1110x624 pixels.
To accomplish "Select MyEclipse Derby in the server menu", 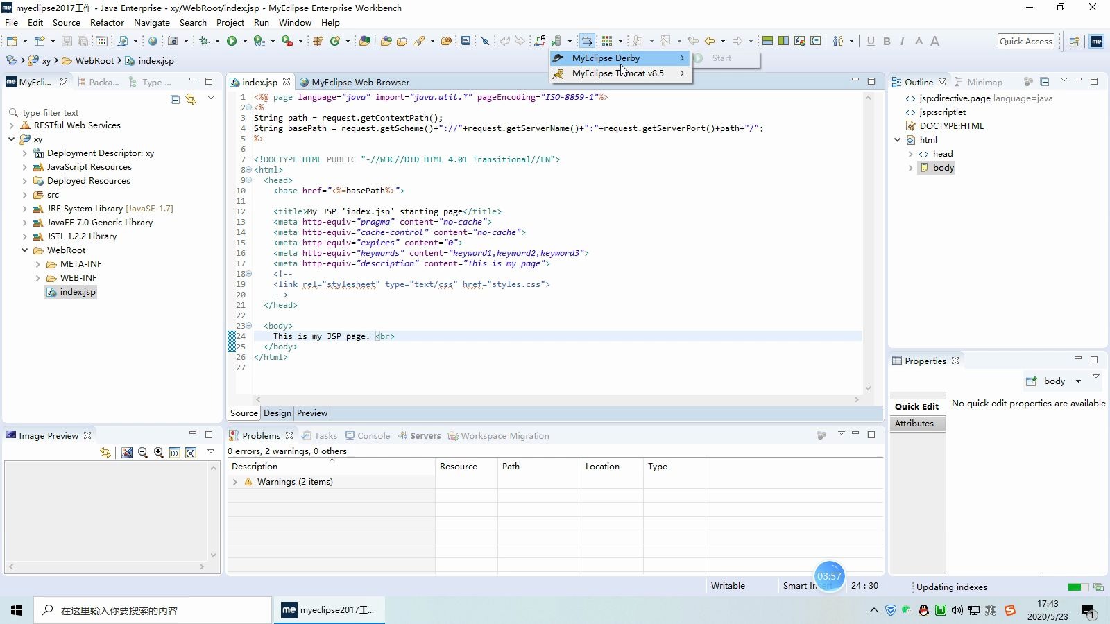I will click(620, 58).
